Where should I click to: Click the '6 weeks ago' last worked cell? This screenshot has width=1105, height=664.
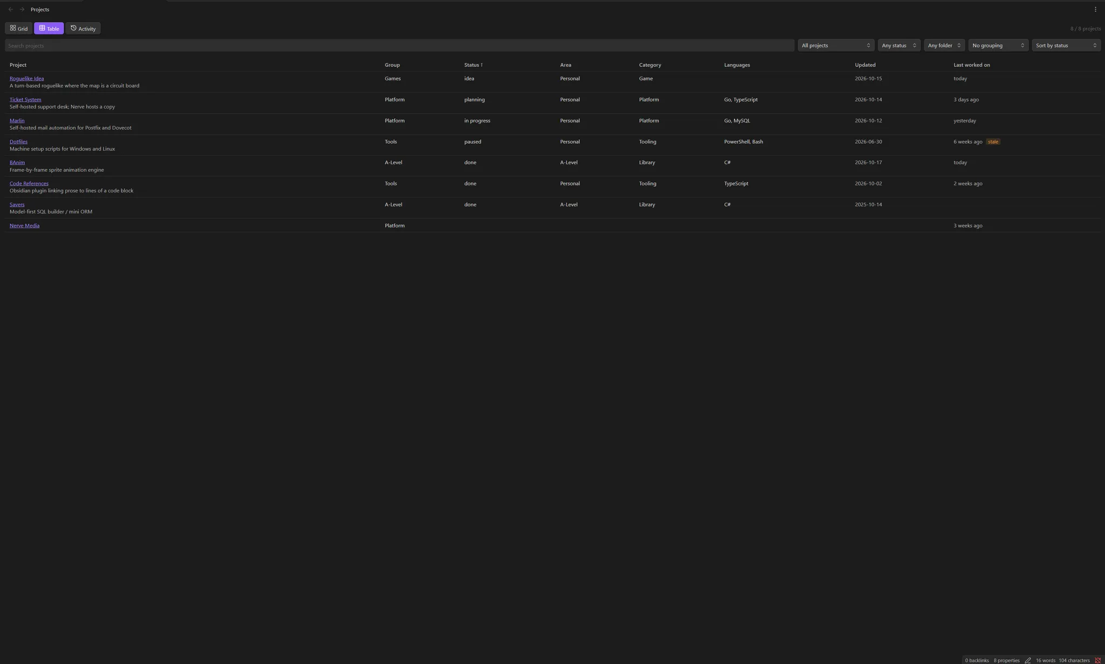point(967,142)
